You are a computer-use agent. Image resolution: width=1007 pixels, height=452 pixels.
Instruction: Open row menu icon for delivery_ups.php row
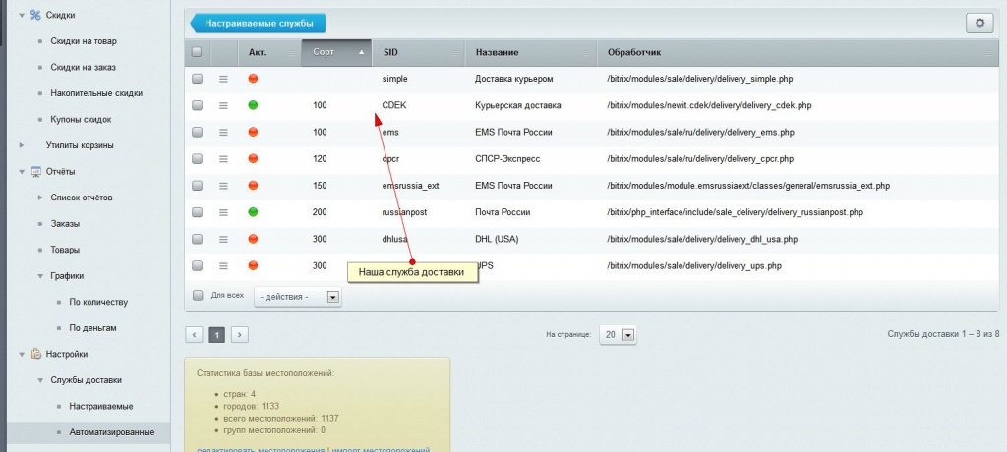point(223,265)
